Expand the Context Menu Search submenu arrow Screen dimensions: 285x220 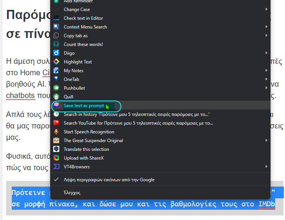pos(266,27)
